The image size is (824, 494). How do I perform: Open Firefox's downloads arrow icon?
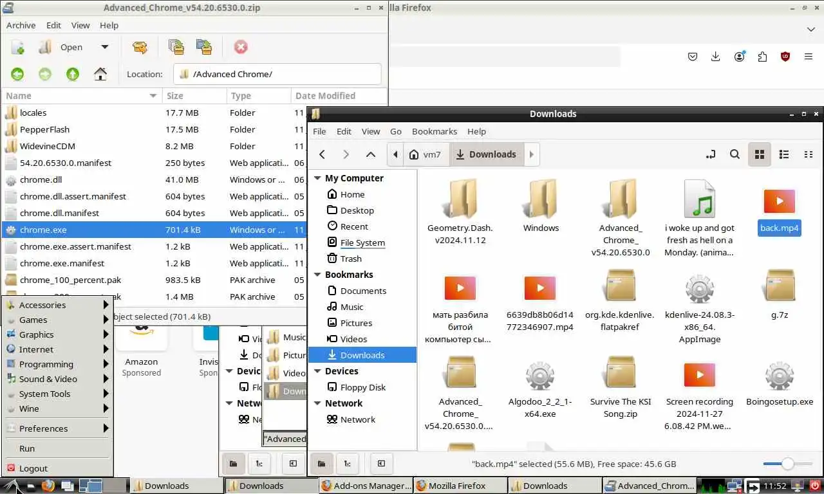pos(716,57)
